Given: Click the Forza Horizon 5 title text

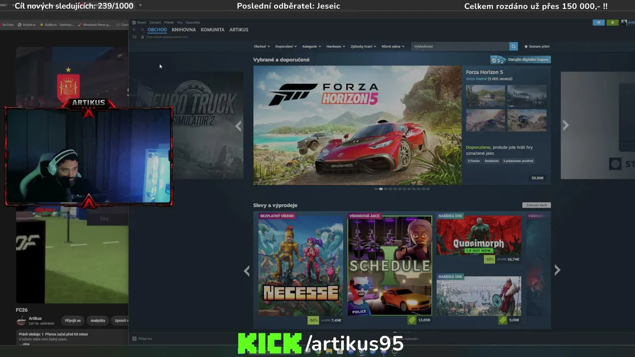Looking at the screenshot, I should click(484, 72).
